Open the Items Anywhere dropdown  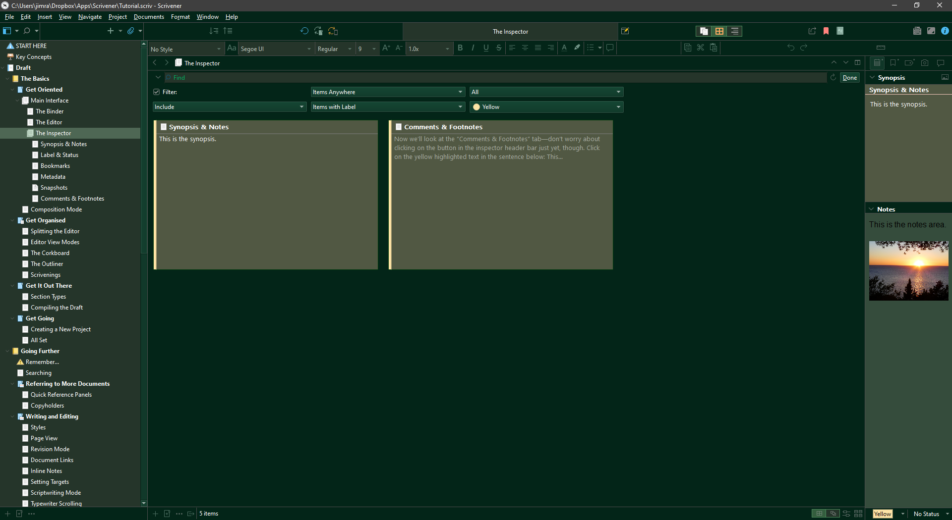pos(388,92)
